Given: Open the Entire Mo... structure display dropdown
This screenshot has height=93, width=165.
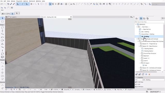Looking at the screenshot, I should [x=67, y=90].
